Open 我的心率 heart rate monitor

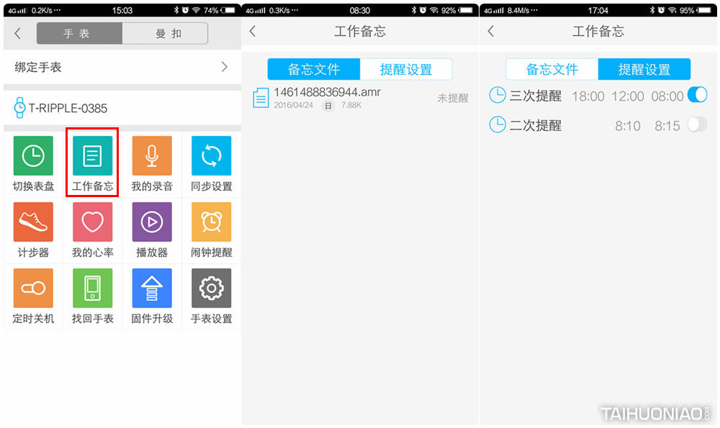92,229
